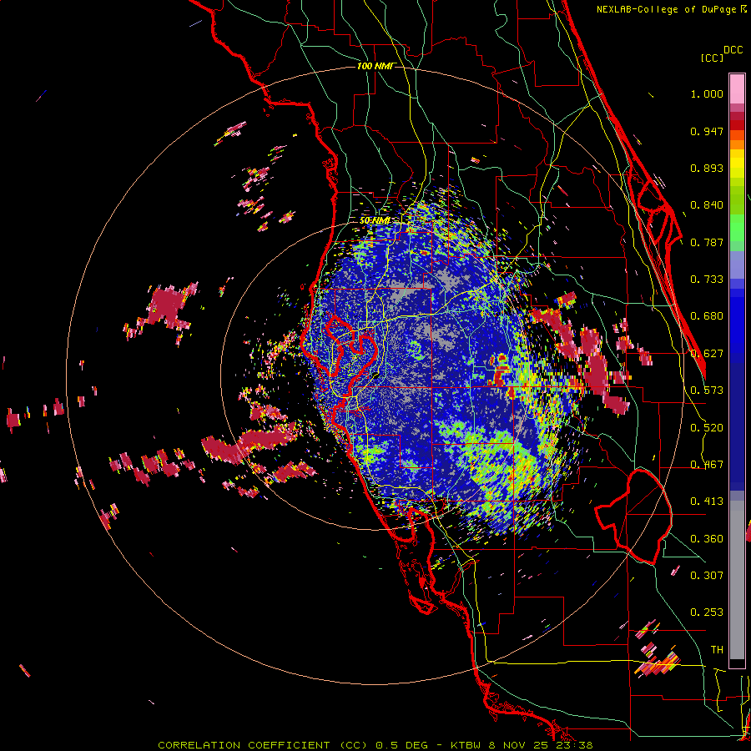The image size is (751, 751).
Task: Click the Correlation Coefficient caption at bottom
Action: (x=375, y=745)
